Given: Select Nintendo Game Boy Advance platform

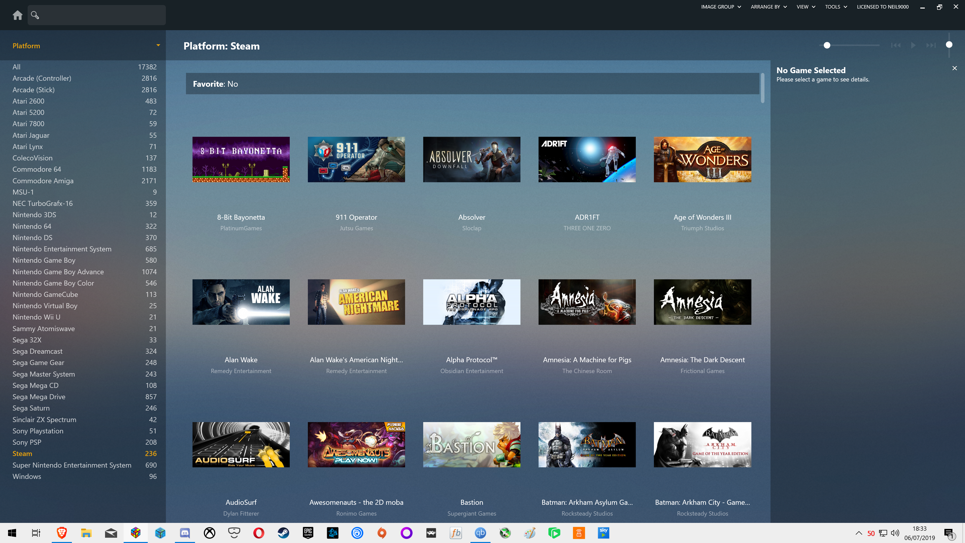Looking at the screenshot, I should pos(84,272).
